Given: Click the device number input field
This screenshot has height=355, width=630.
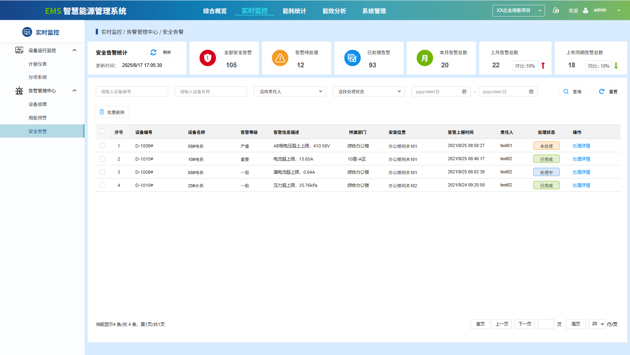Looking at the screenshot, I should point(132,92).
